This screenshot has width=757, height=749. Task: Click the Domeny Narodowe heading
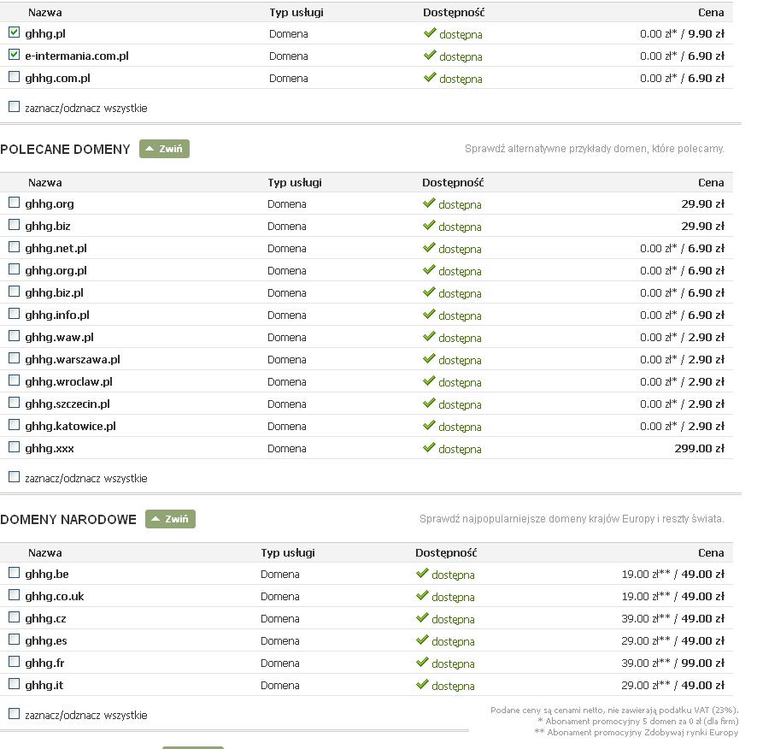68,520
